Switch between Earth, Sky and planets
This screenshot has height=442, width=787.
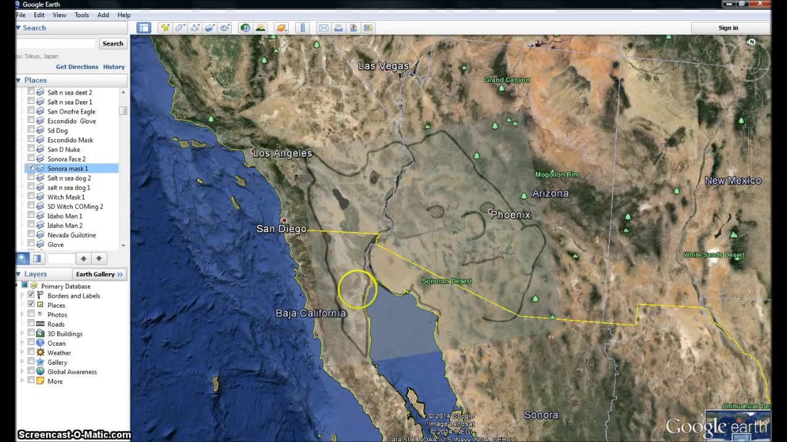pos(281,28)
